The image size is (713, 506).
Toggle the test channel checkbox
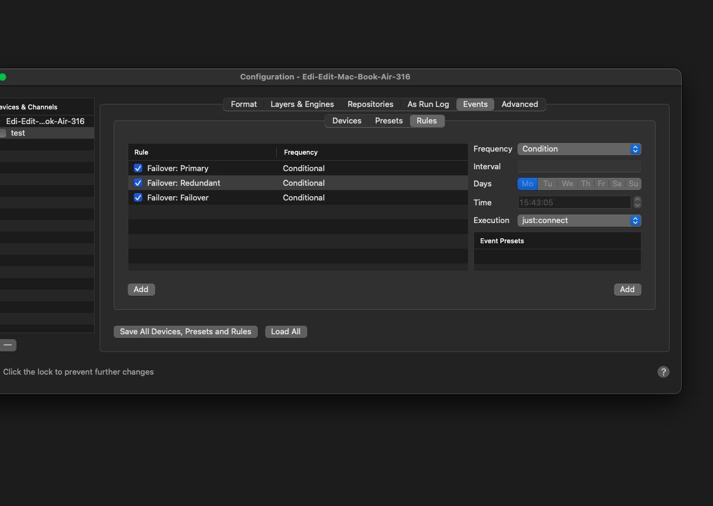pyautogui.click(x=3, y=133)
